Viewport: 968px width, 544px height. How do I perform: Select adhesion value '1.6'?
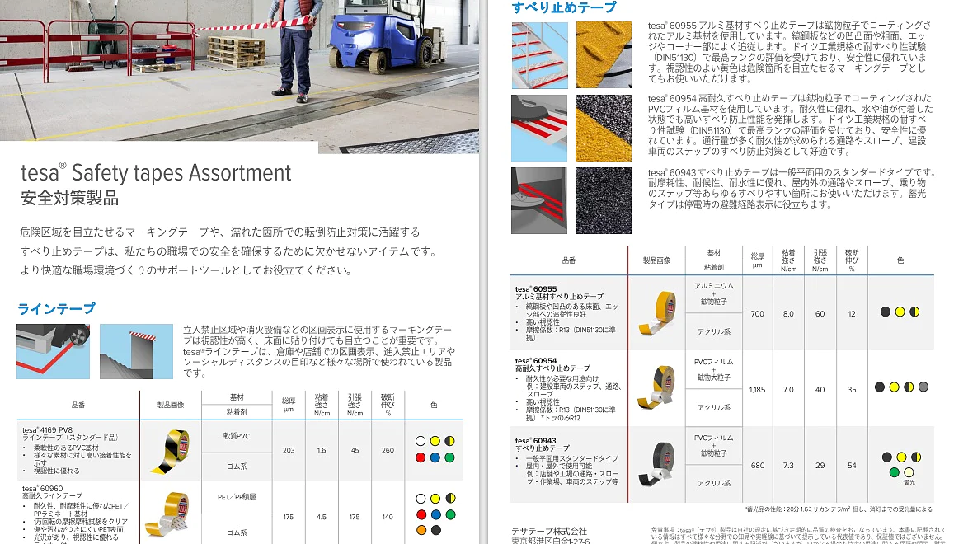(322, 450)
